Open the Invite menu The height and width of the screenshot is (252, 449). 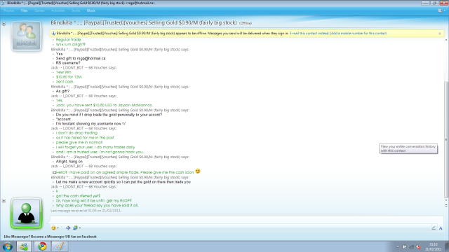(x=76, y=10)
